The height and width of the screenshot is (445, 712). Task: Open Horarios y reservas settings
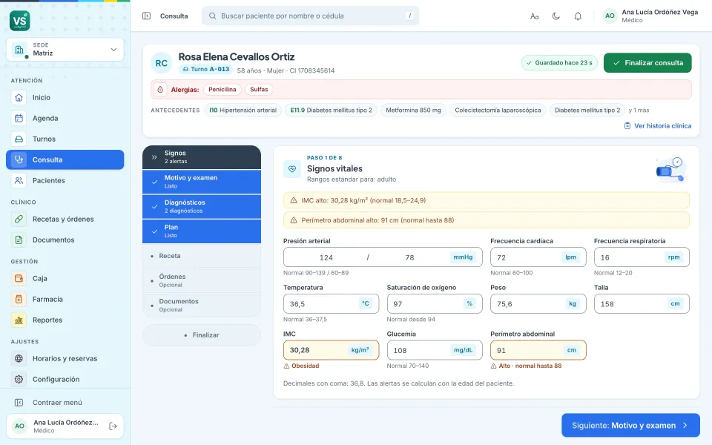(x=65, y=359)
